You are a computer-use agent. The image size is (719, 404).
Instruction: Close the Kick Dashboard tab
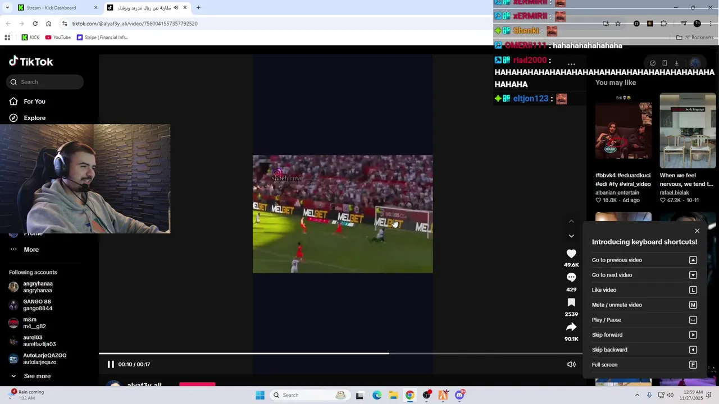pyautogui.click(x=95, y=8)
